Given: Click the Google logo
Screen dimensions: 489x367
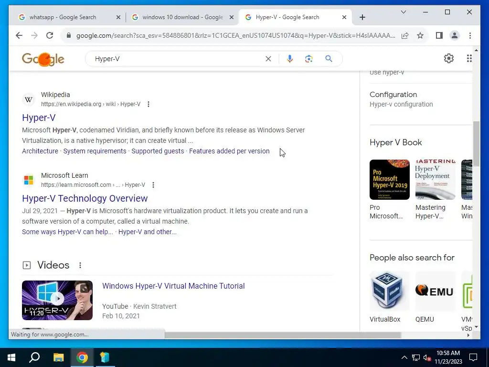Looking at the screenshot, I should (x=43, y=59).
